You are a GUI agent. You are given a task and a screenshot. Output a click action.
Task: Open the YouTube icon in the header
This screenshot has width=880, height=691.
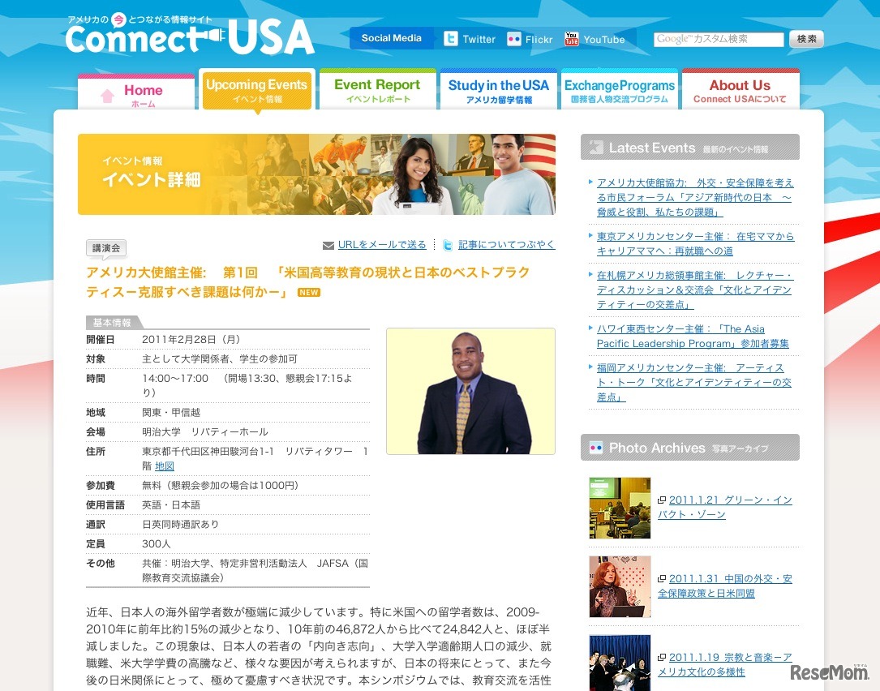coord(573,37)
